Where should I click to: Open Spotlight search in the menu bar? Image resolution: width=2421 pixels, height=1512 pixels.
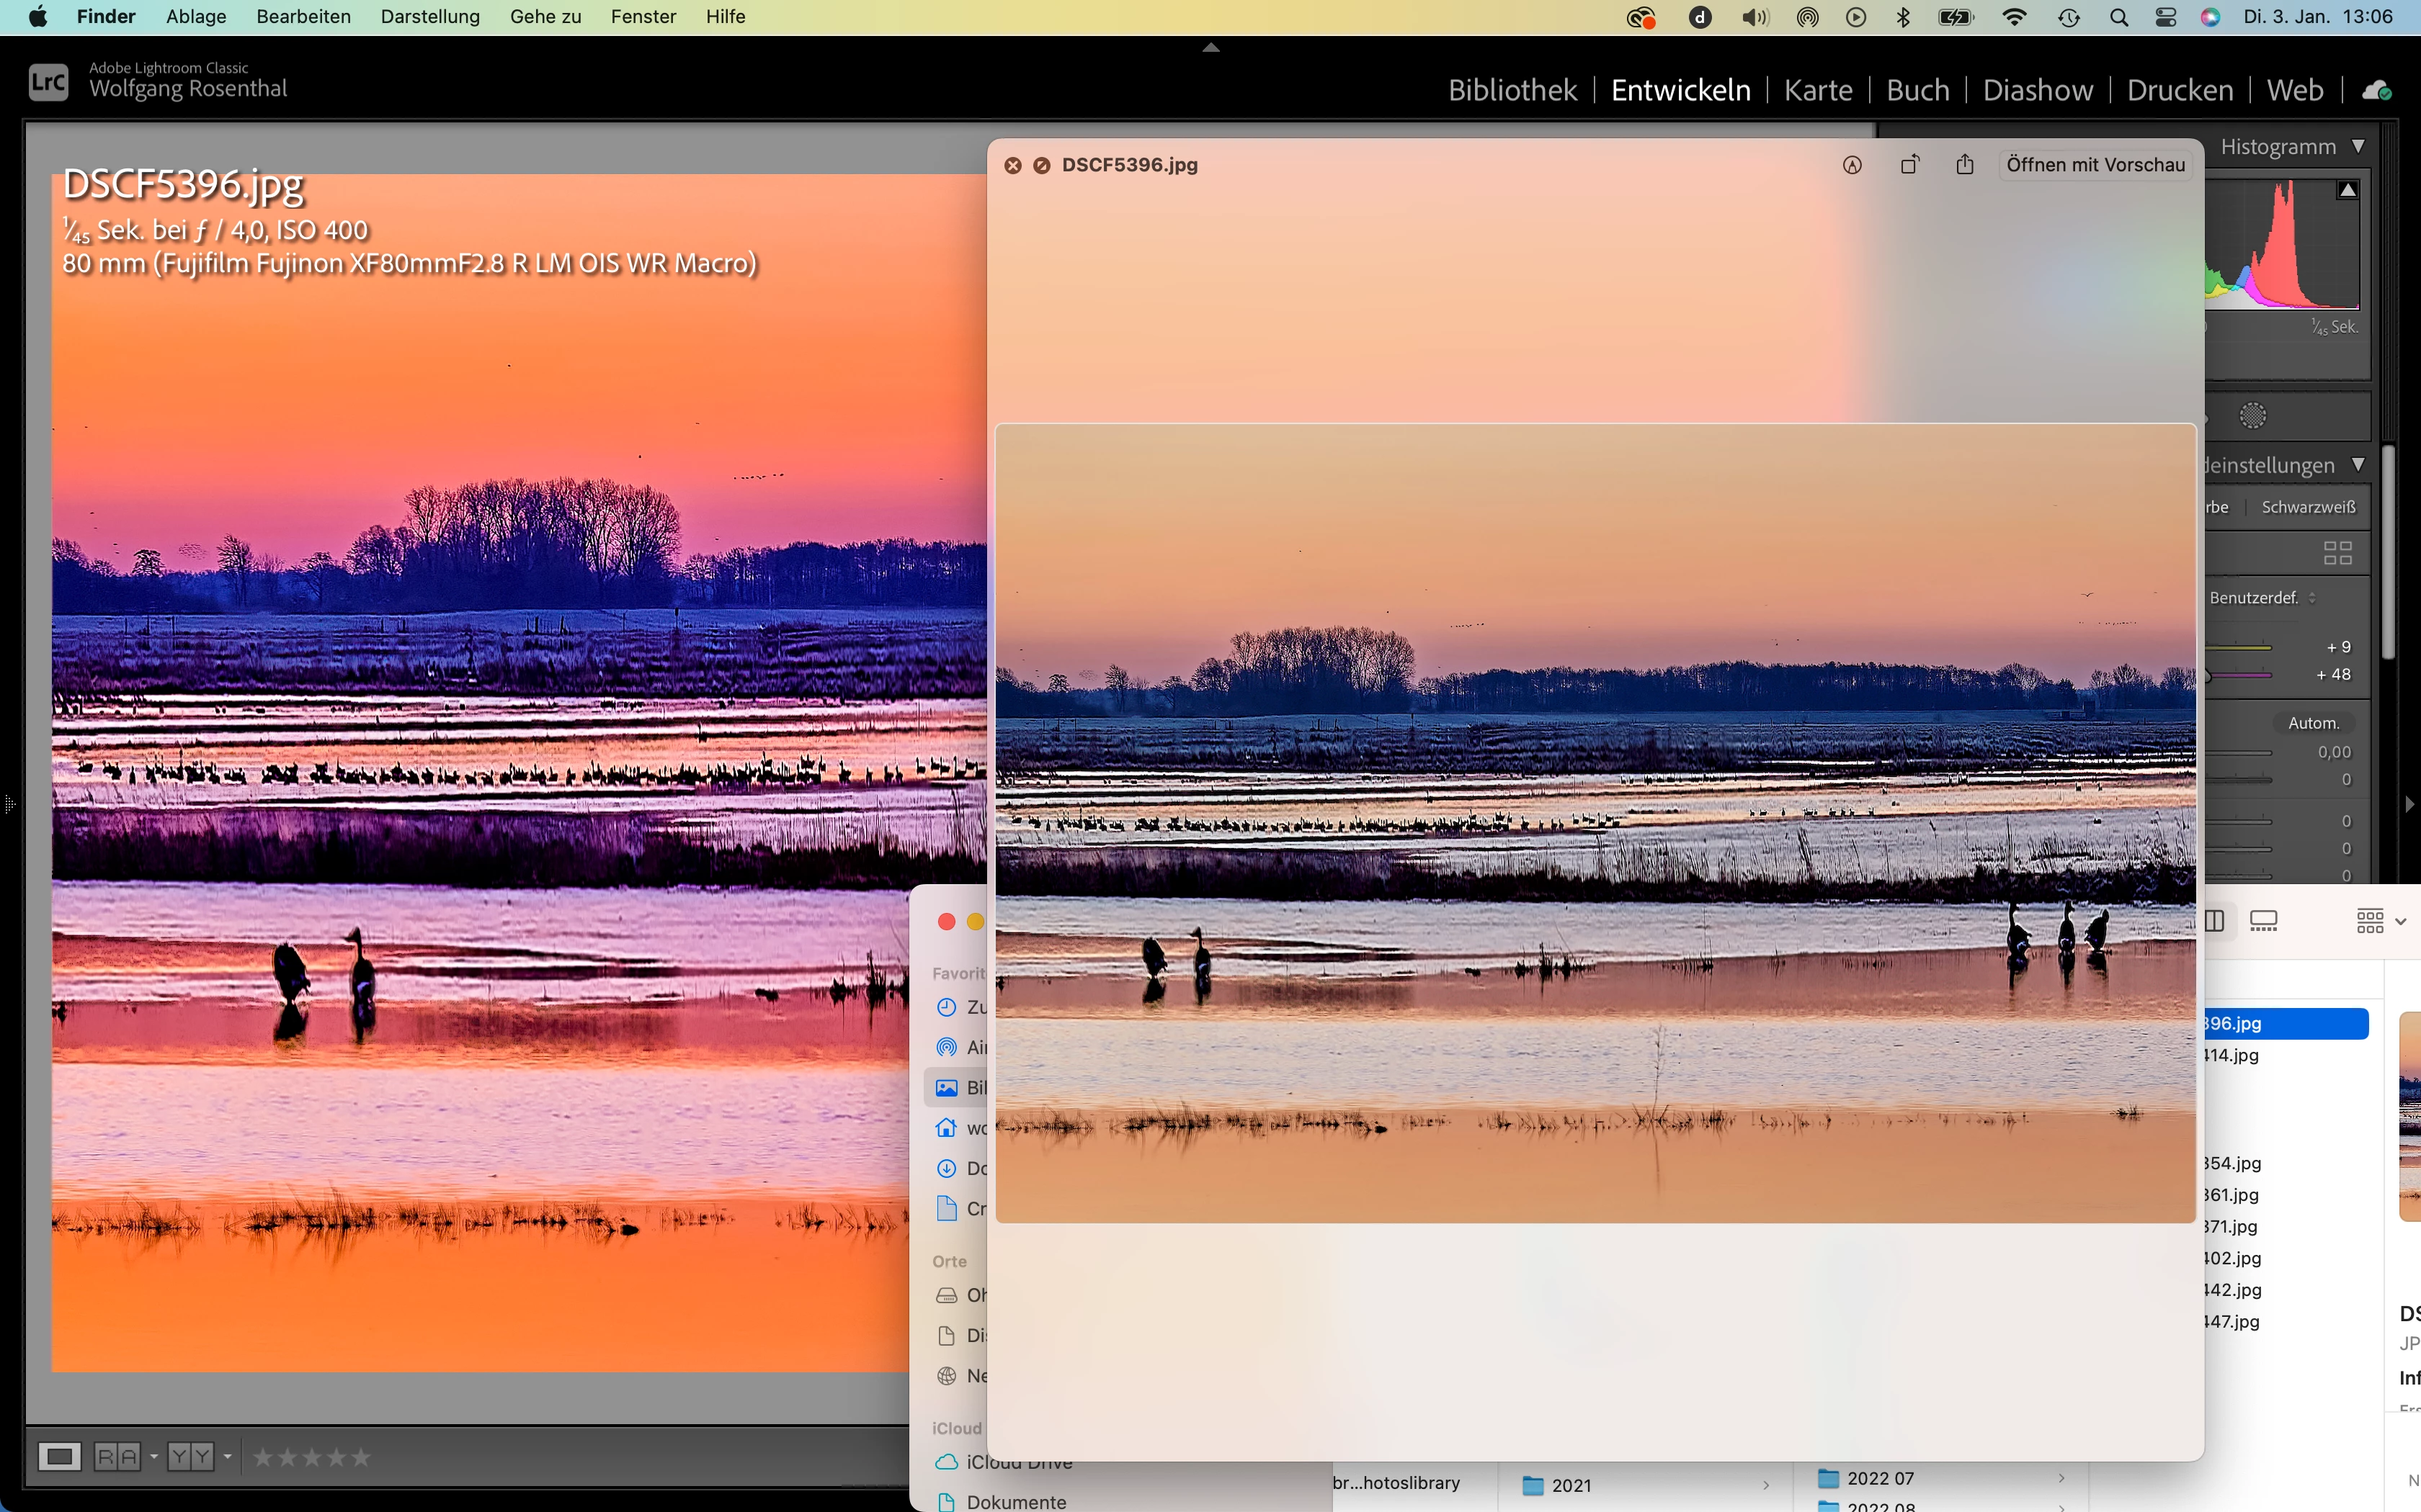point(2118,17)
